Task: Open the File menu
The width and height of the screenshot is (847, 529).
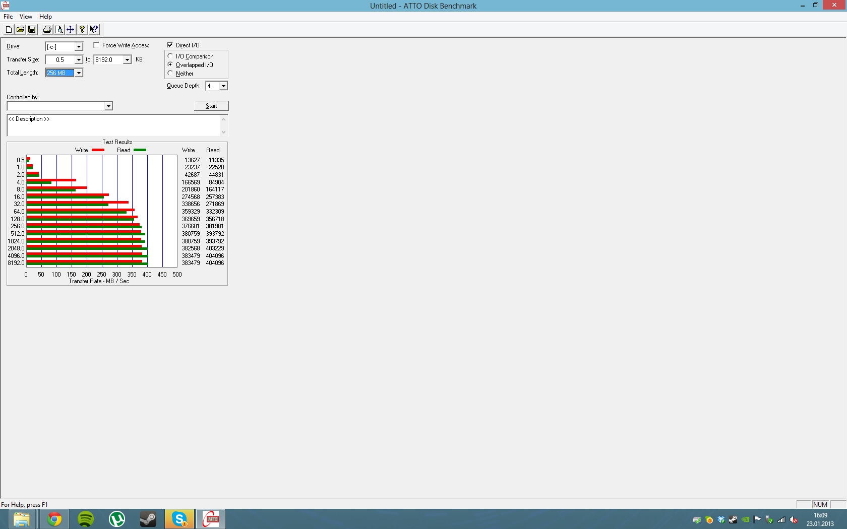Action: 8,17
